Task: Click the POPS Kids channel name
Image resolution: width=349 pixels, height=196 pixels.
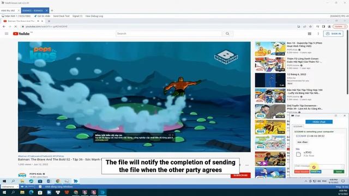Action: point(35,174)
